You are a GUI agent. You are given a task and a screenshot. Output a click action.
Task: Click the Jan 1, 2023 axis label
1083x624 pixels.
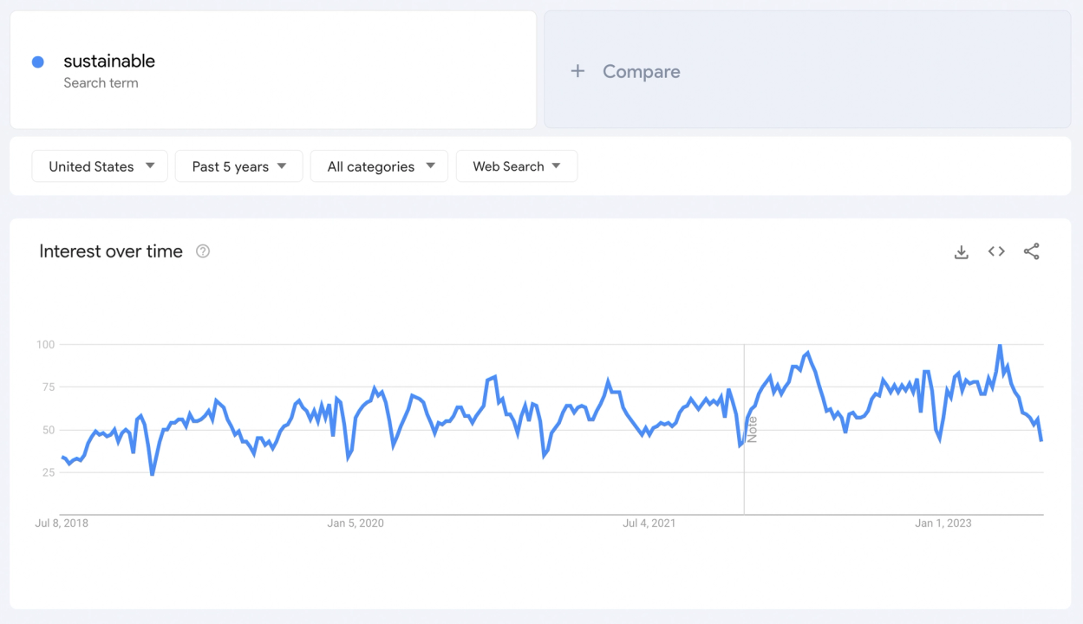click(x=943, y=523)
